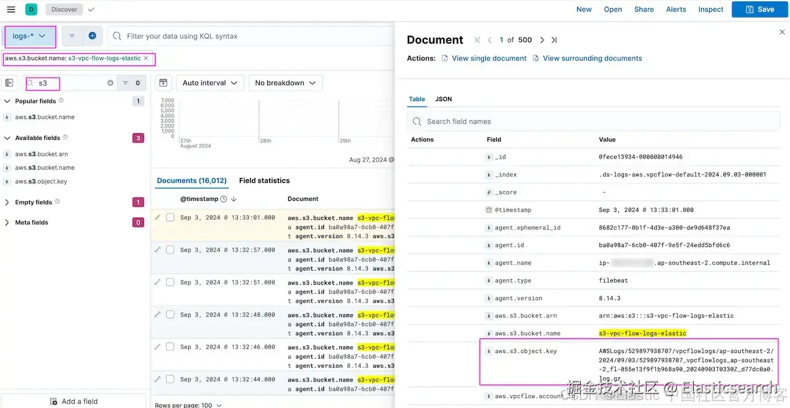This screenshot has height=408, width=790.
Task: Open the Auto interval dropdown
Action: (210, 83)
